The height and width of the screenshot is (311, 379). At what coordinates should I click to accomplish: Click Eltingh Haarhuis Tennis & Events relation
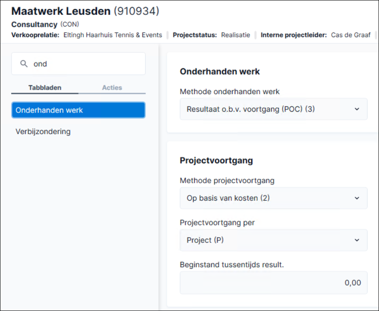click(x=113, y=35)
